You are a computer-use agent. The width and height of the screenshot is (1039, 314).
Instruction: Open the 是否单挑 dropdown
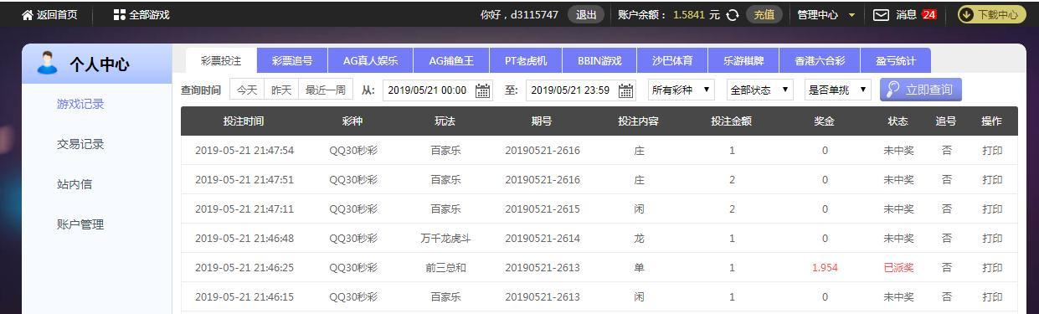[x=837, y=90]
